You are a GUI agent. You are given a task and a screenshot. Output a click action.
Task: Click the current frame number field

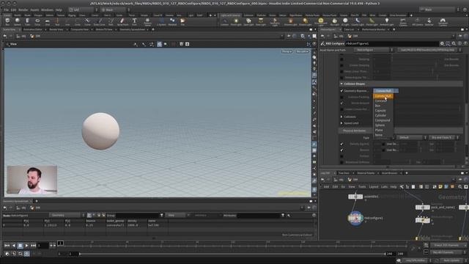tap(43, 246)
